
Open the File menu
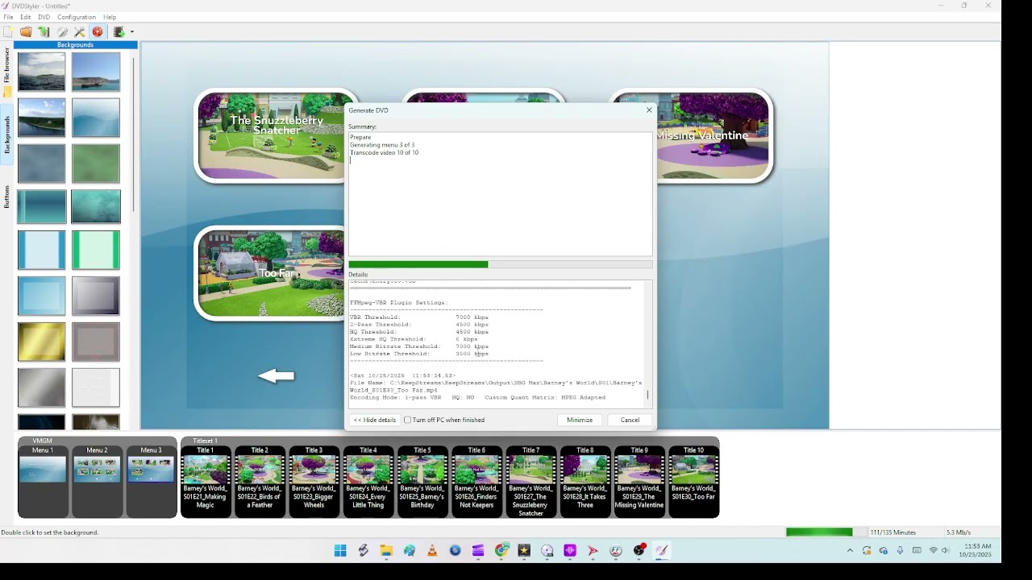point(8,17)
